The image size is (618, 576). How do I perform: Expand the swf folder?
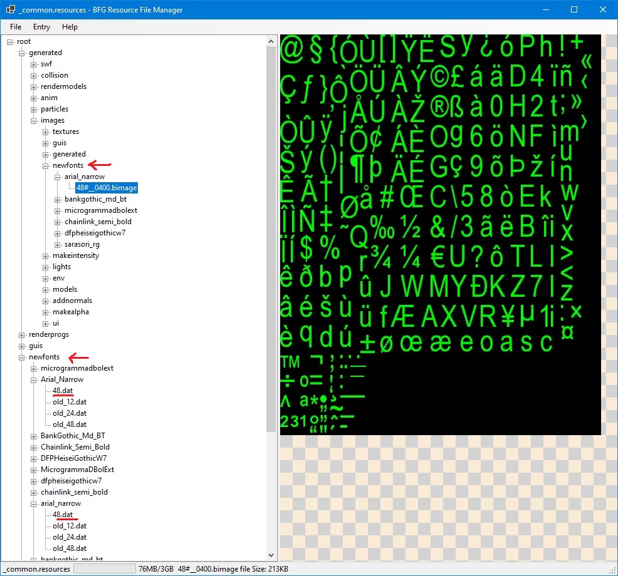[x=33, y=64]
